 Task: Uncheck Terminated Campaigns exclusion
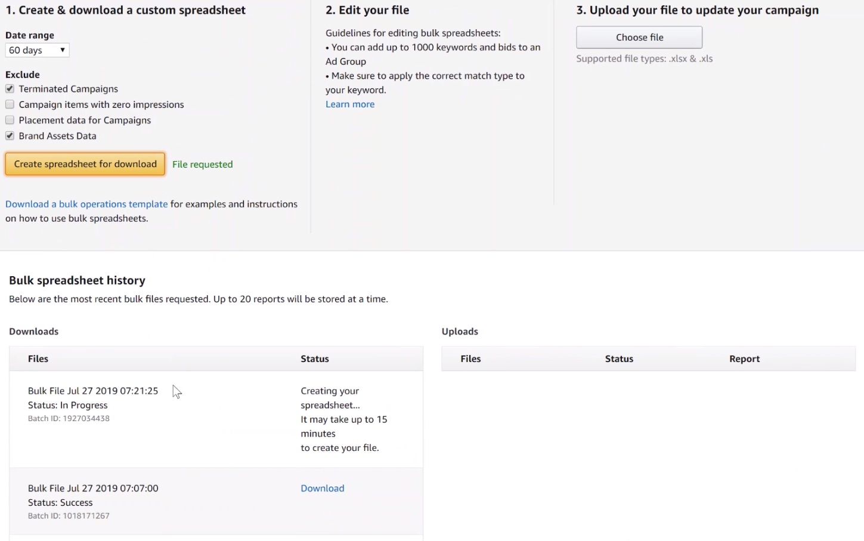tap(10, 89)
